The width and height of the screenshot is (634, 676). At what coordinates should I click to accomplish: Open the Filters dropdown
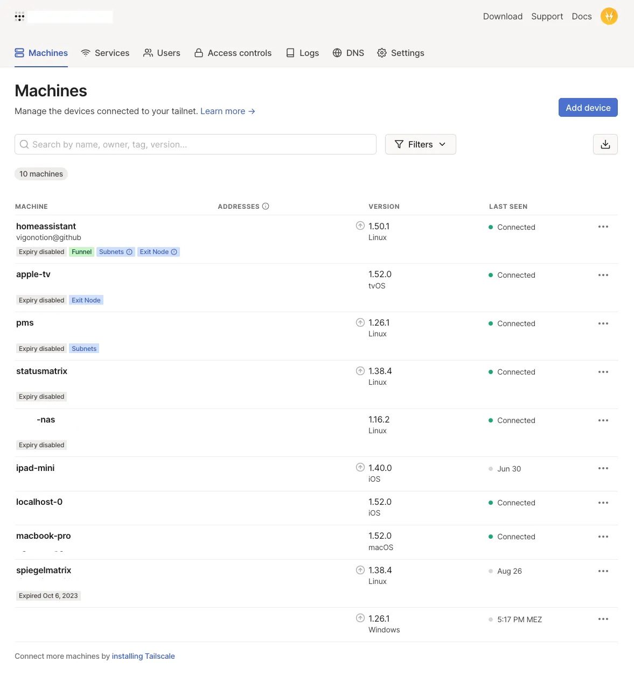pos(420,144)
